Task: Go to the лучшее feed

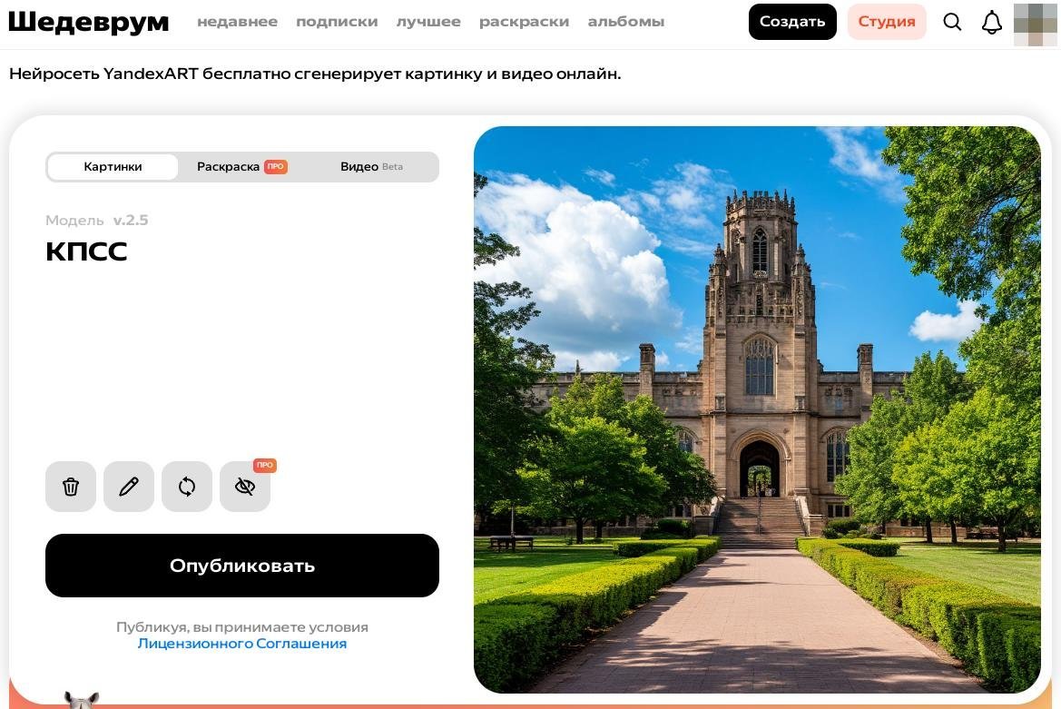Action: pyautogui.click(x=428, y=22)
